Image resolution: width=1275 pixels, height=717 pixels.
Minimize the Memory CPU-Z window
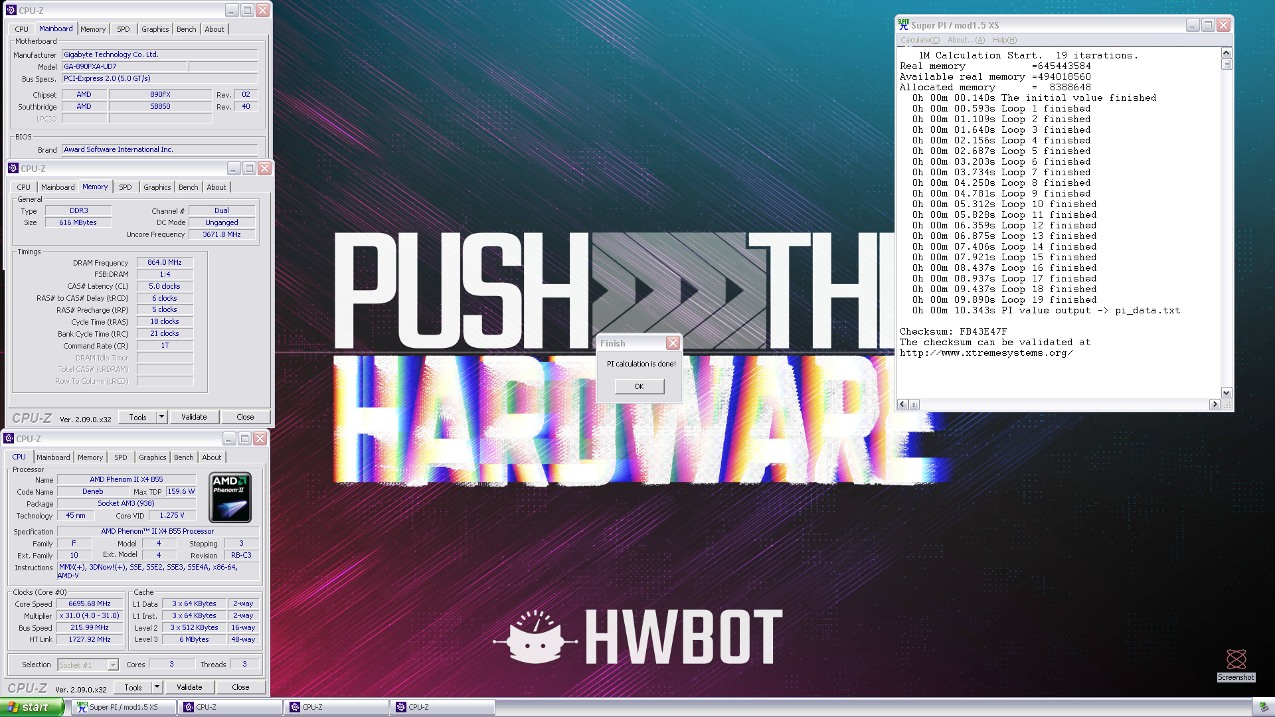click(234, 169)
